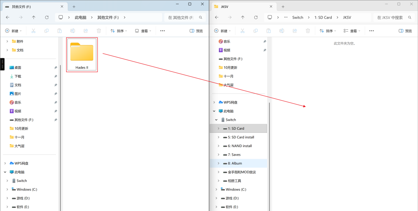Image resolution: width=418 pixels, height=211 pixels.
Task: Go up one level in the JKSV window
Action: 243,17
